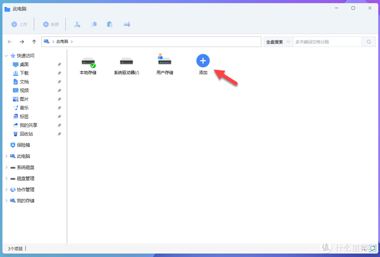
Task: Unpin 桌面 from quick access
Action: [59, 64]
